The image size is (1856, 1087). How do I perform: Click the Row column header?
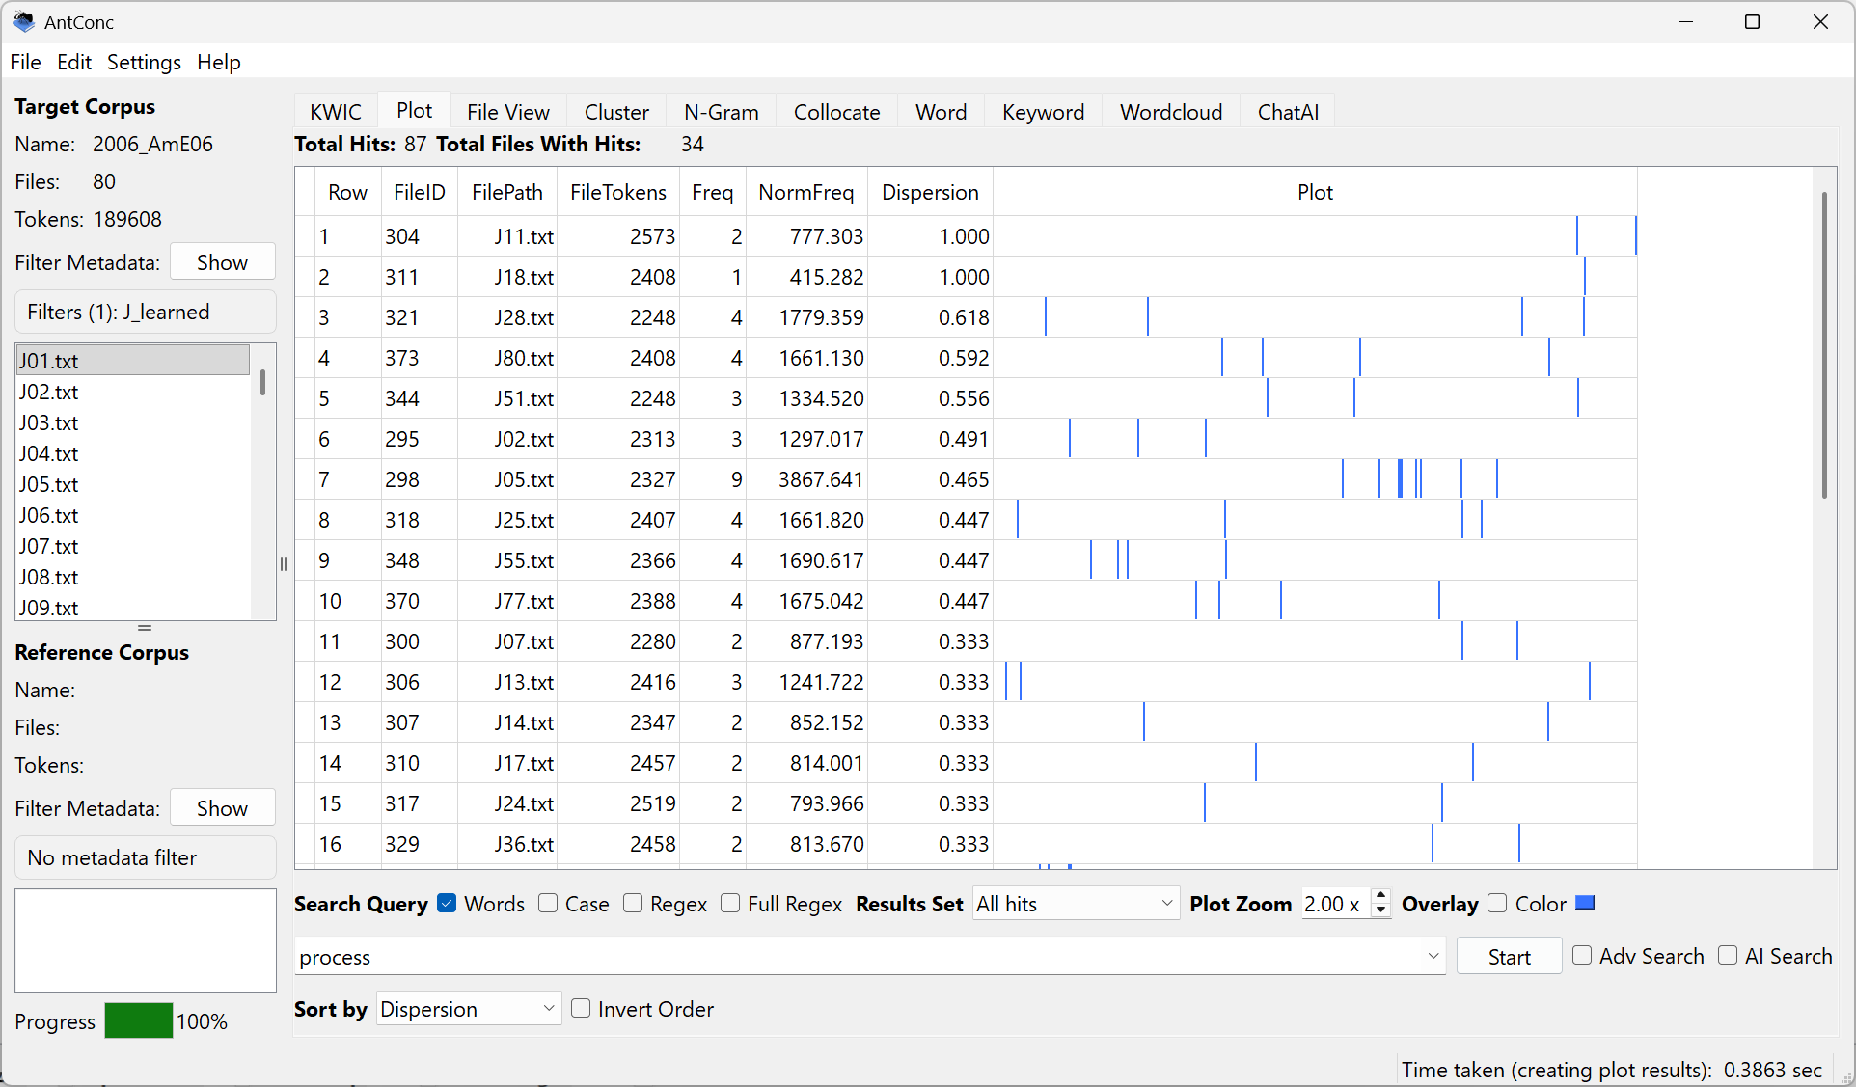(x=347, y=192)
